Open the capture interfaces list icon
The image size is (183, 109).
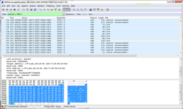(x=3, y=10)
